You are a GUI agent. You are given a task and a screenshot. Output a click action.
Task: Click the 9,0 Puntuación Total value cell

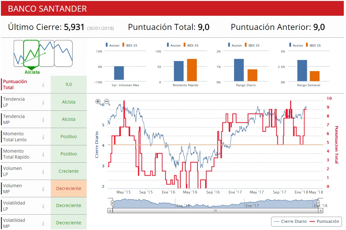point(69,85)
